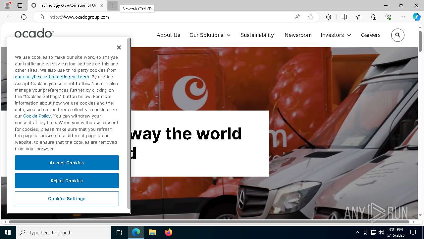Image resolution: width=424 pixels, height=239 pixels.
Task: Open Collections icon
Action: tap(374, 17)
